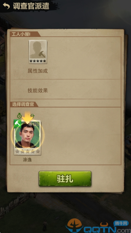Select the 涂逸 investigator portrait
The width and height of the screenshot is (131, 233).
pyautogui.click(x=28, y=135)
